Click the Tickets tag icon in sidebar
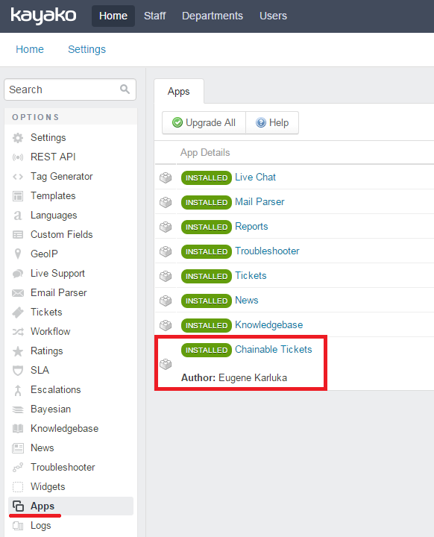The image size is (434, 537). click(18, 313)
